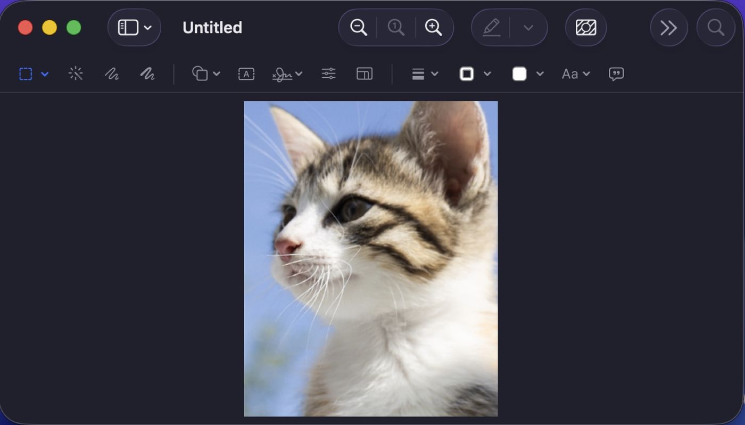Viewport: 745px width, 425px height.
Task: Show more toolbar items double chevron
Action: click(669, 28)
